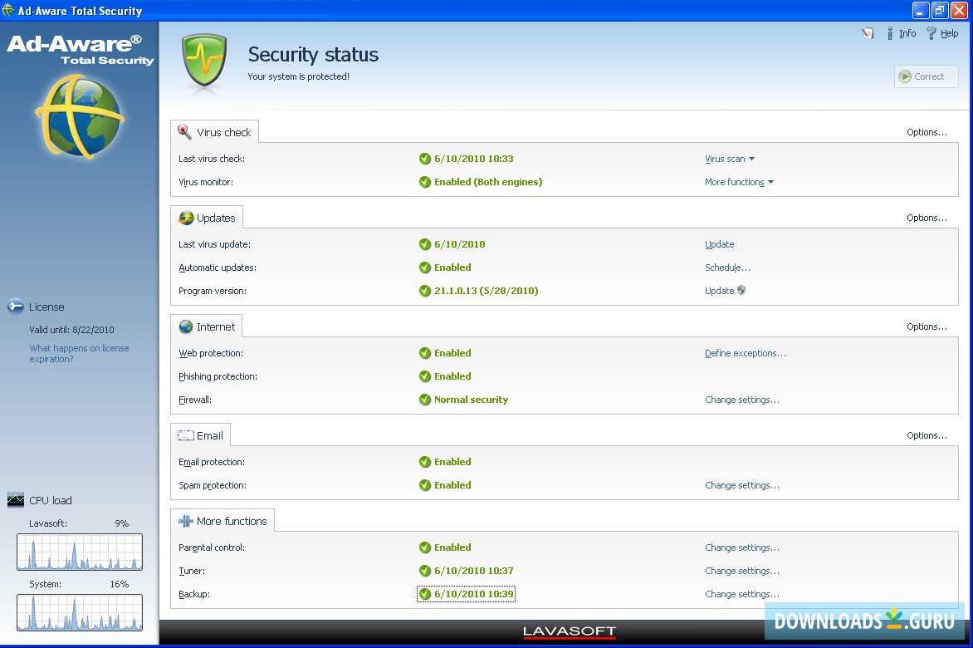Click Update link for program version

pos(719,291)
